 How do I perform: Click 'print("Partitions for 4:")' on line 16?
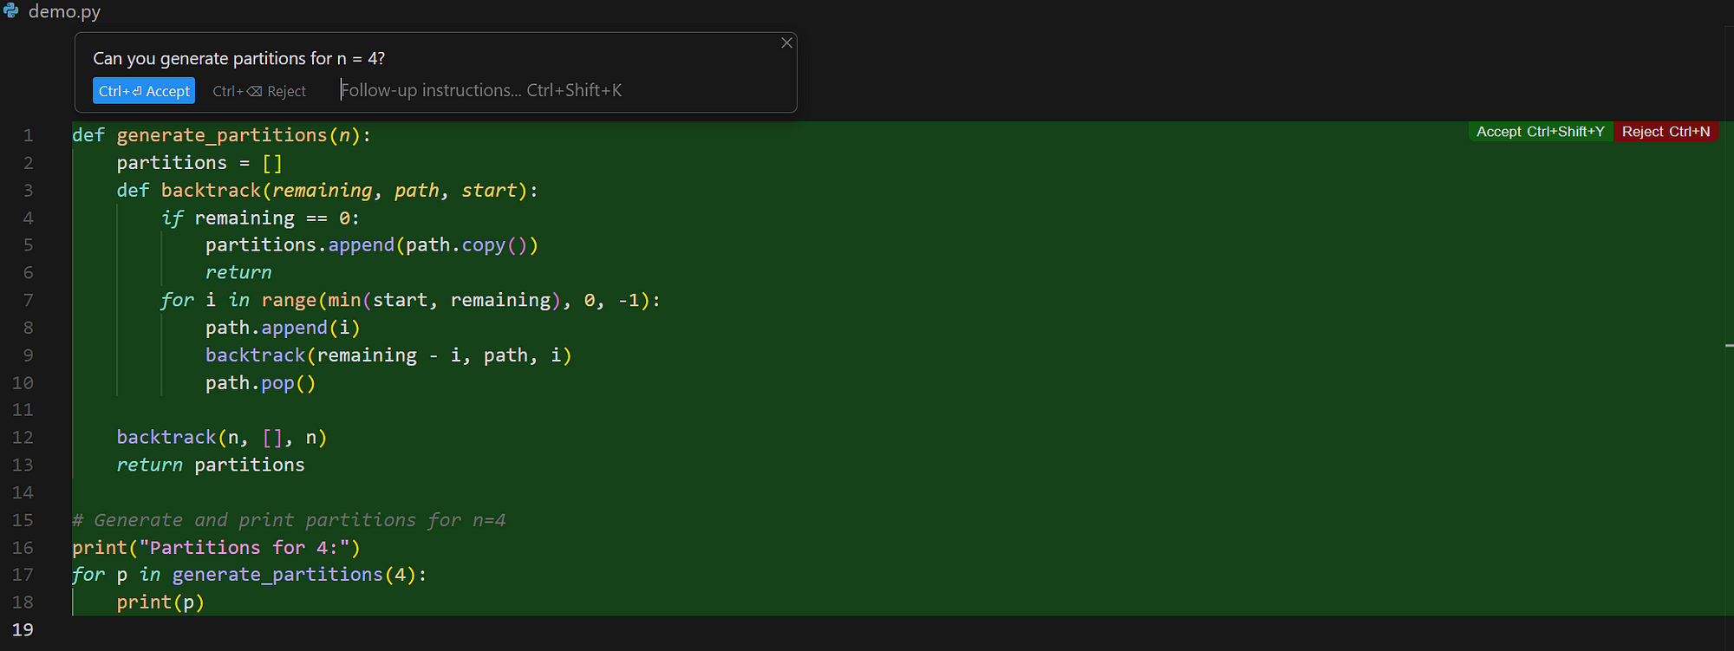tap(216, 548)
